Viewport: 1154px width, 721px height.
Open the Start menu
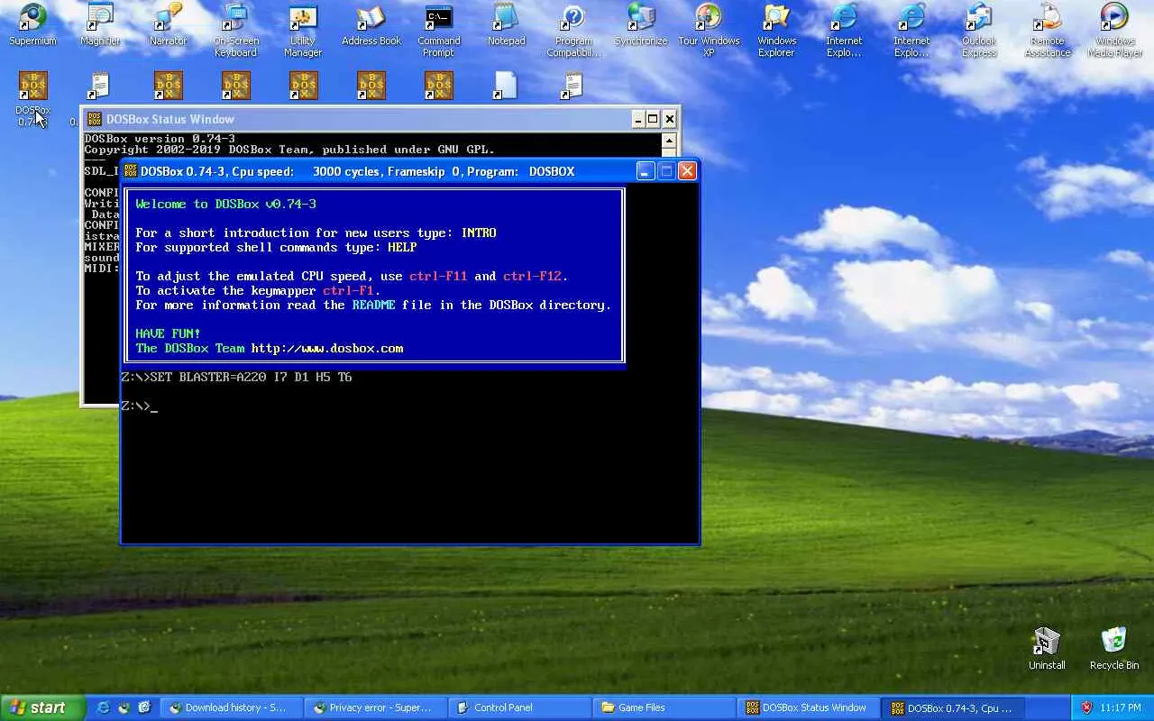[42, 707]
